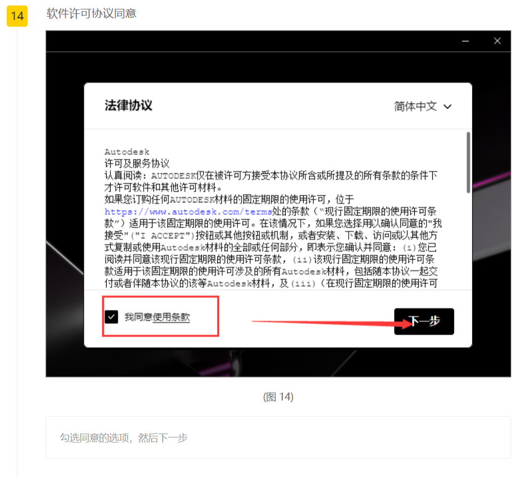Click the (图 14) figure caption
The image size is (517, 478).
[278, 397]
